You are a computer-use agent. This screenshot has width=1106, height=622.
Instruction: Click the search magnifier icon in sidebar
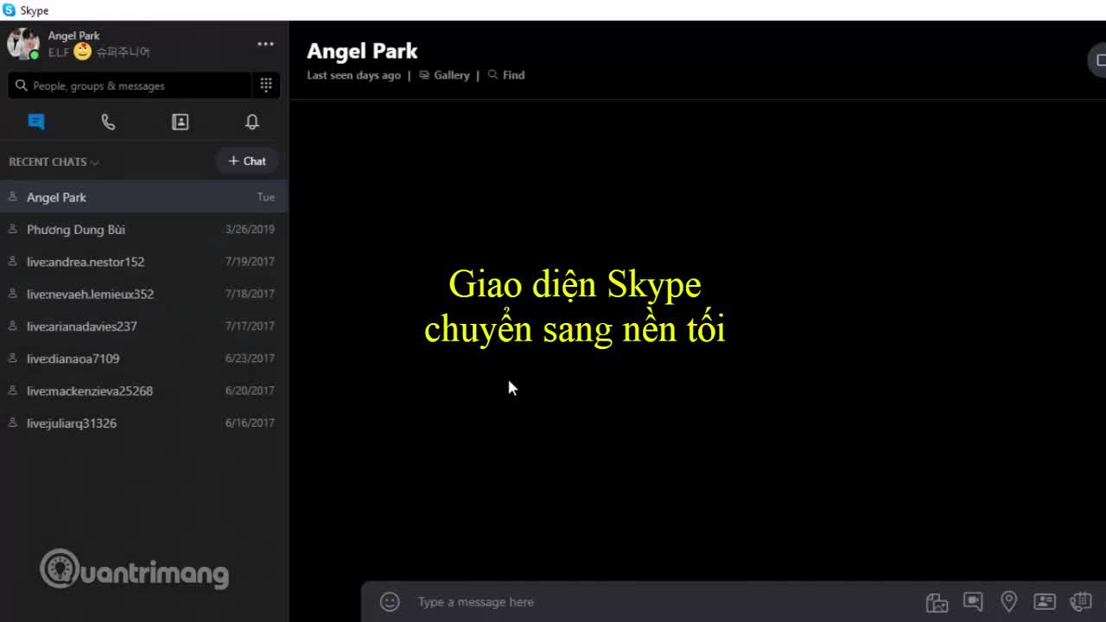(x=21, y=86)
